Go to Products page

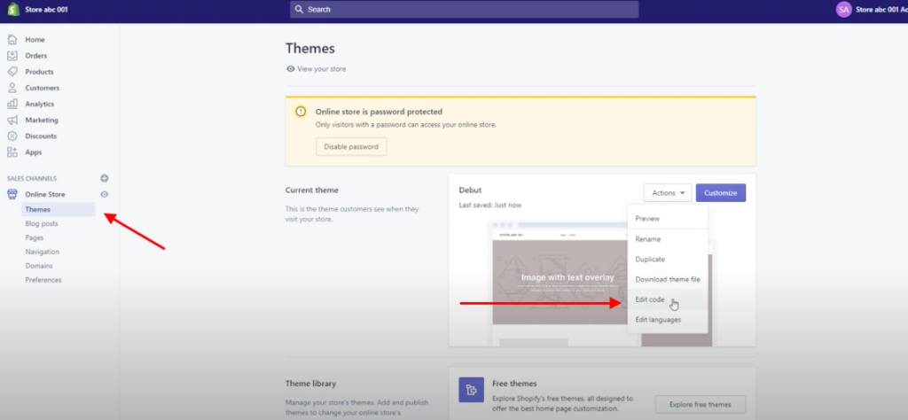tap(39, 72)
